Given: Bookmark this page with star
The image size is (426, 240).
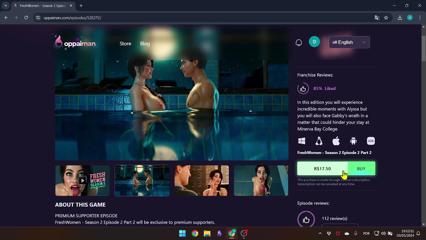Looking at the screenshot, I should [386, 18].
